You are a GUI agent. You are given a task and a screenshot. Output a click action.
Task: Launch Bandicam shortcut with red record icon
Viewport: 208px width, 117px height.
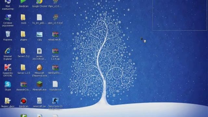click(x=23, y=102)
